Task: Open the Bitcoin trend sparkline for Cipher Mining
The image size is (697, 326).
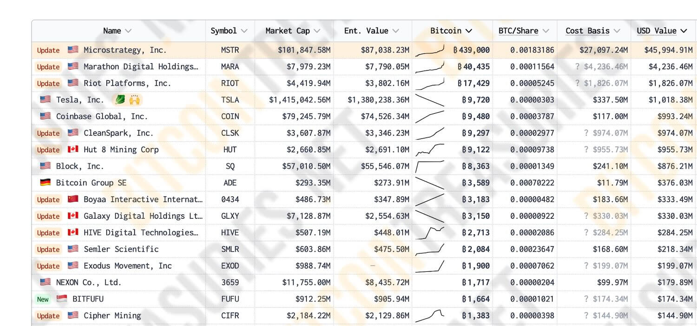Action: click(429, 316)
